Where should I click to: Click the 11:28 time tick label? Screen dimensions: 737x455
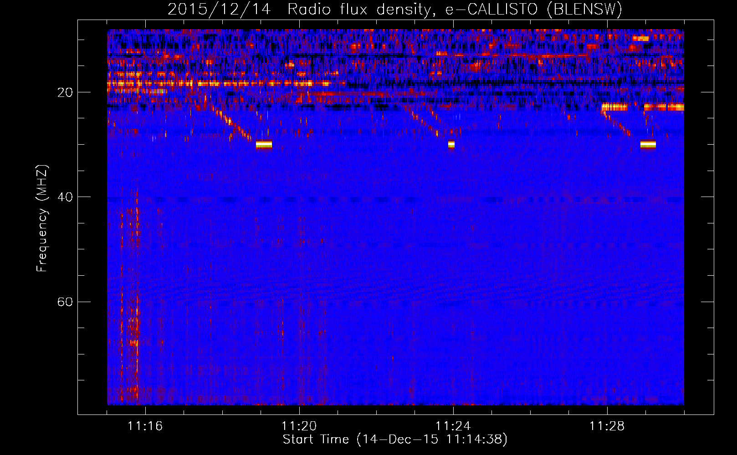point(607,426)
